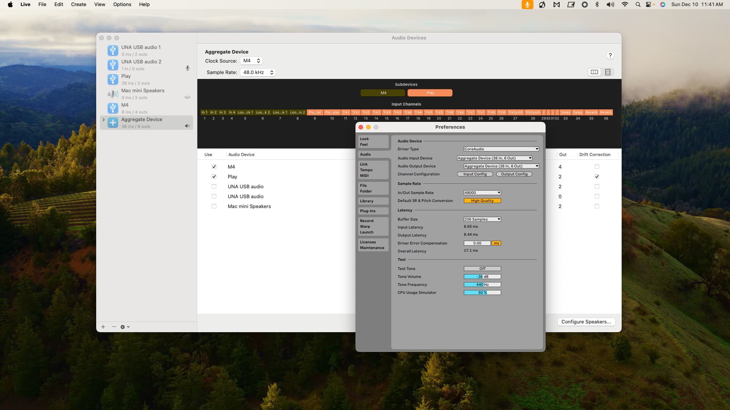Open the Look Feel preferences tab
Screen dimensions: 730x410
click(x=373, y=142)
